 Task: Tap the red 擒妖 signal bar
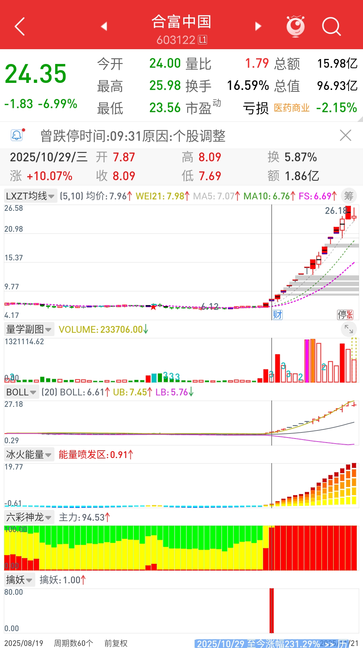272,611
